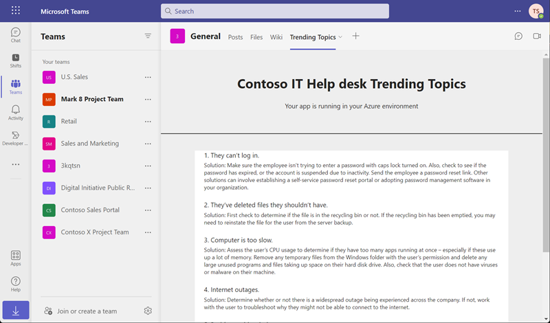Open more options for Digital Initiative Public R...
Viewport: 550px width, 323px height.
pos(148,188)
